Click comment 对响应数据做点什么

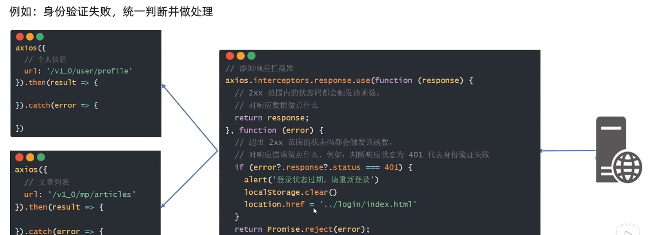276,105
